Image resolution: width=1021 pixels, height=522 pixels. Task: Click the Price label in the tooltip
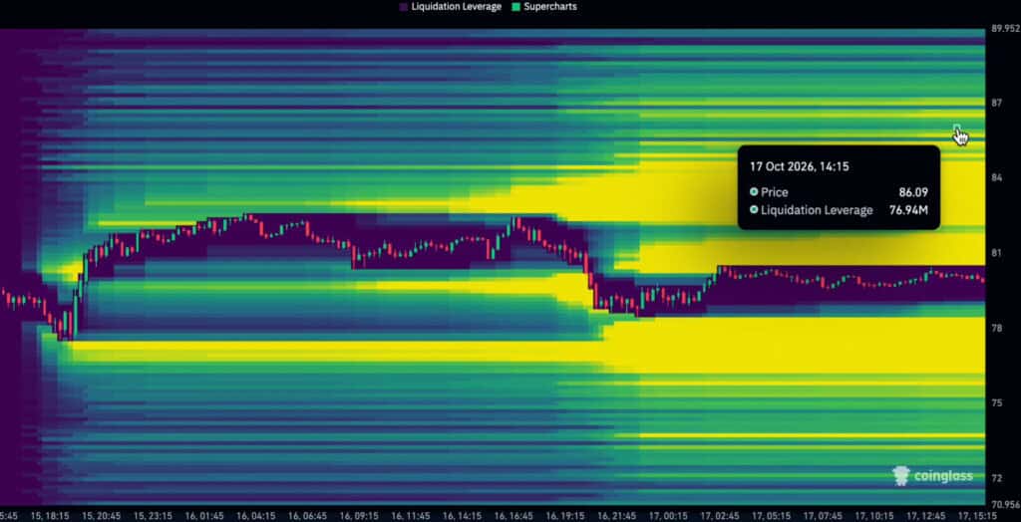coord(774,192)
